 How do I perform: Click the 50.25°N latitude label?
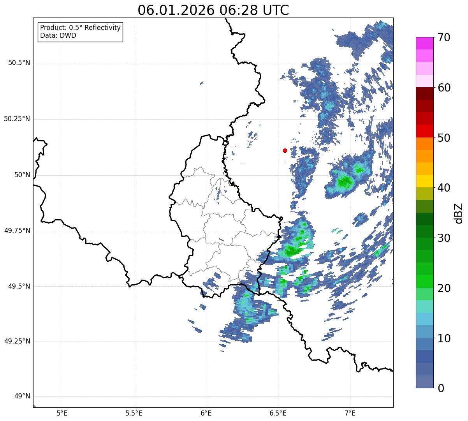coord(17,119)
